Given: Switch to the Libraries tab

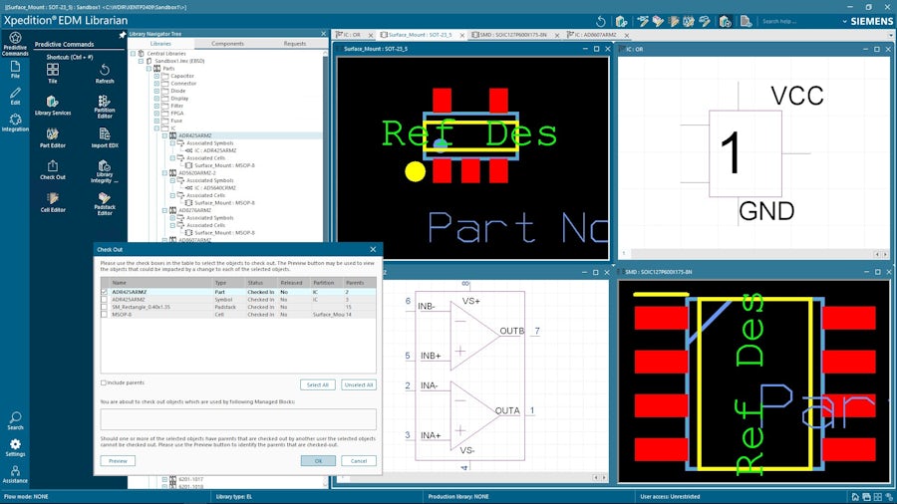Looking at the screenshot, I should (x=160, y=44).
